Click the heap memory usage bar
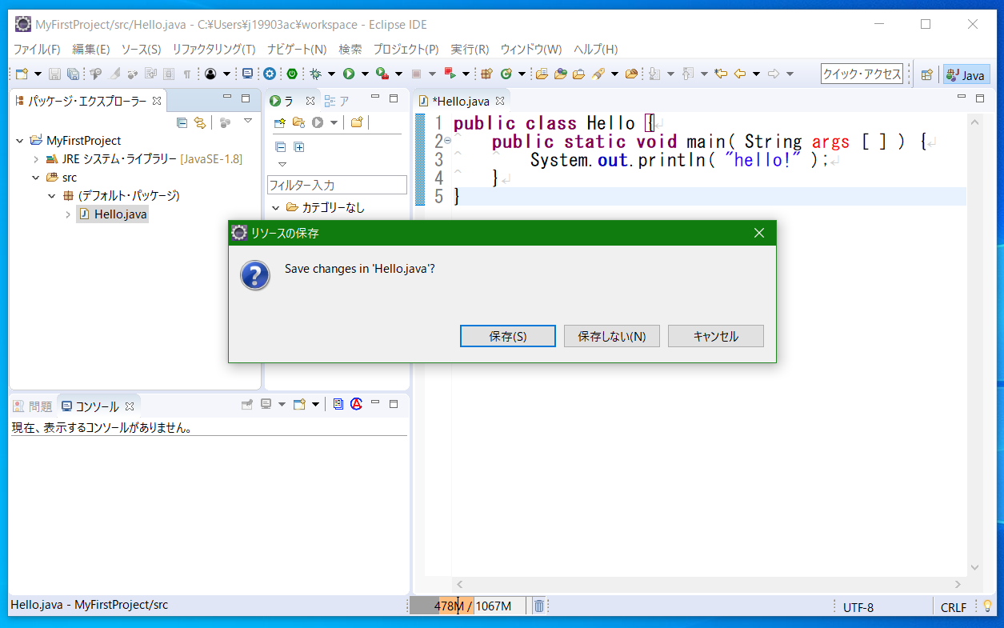 (x=468, y=606)
